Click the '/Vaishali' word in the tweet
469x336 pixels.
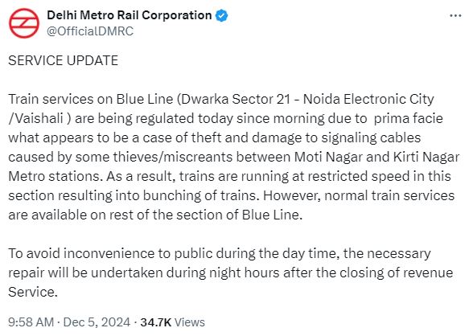pyautogui.click(x=36, y=119)
